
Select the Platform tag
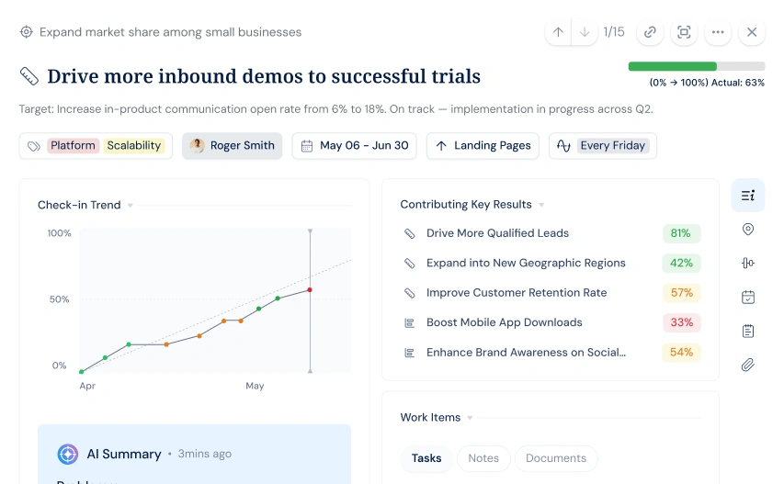click(73, 145)
